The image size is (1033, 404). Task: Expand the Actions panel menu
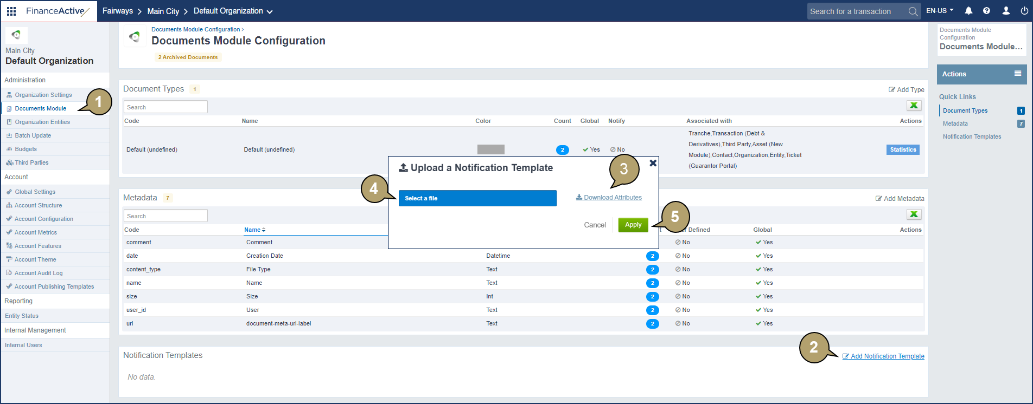(x=1017, y=74)
